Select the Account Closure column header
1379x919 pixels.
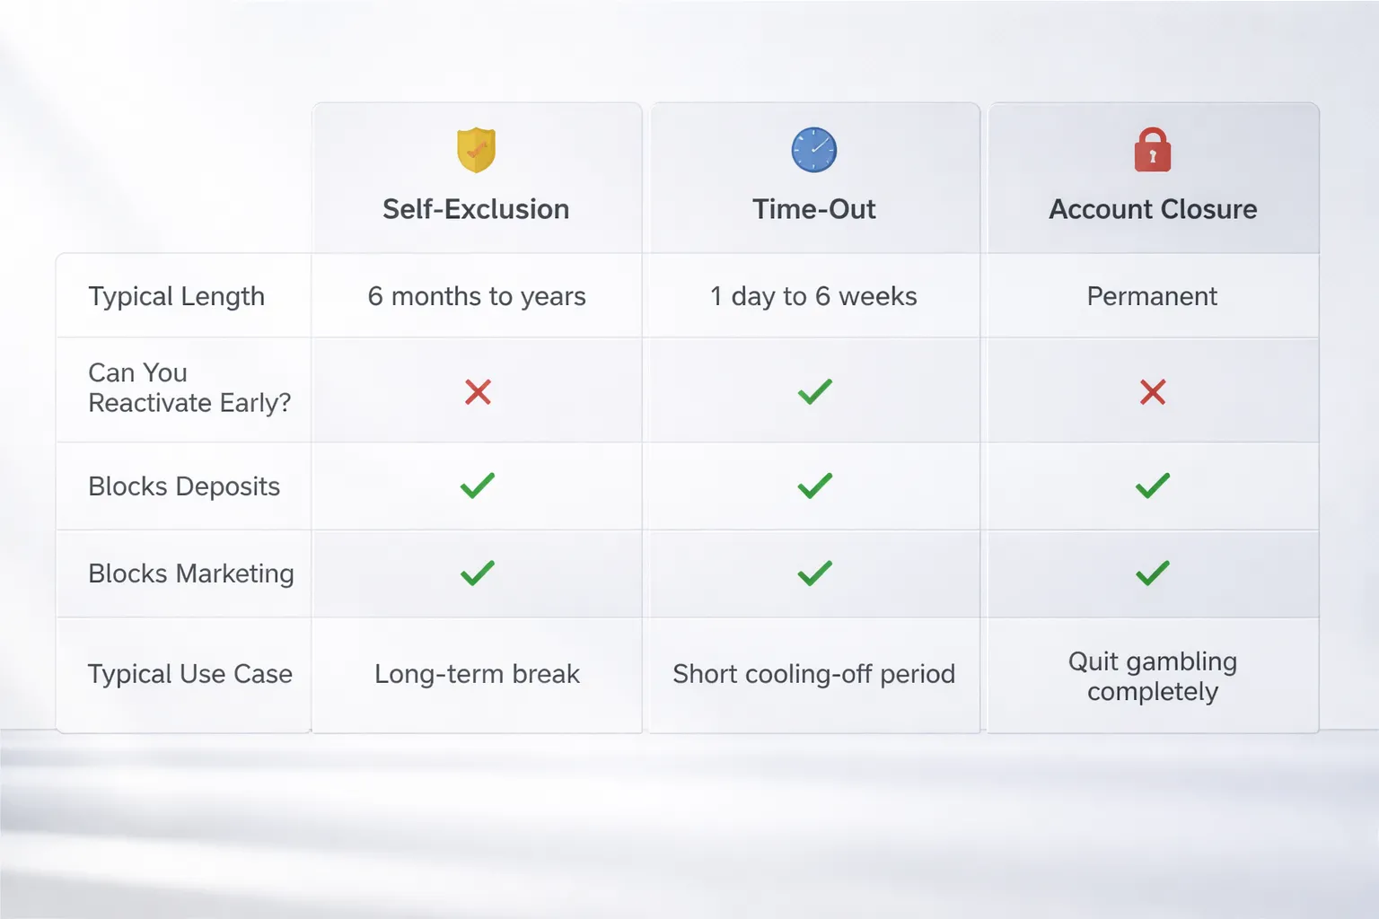pos(1154,178)
